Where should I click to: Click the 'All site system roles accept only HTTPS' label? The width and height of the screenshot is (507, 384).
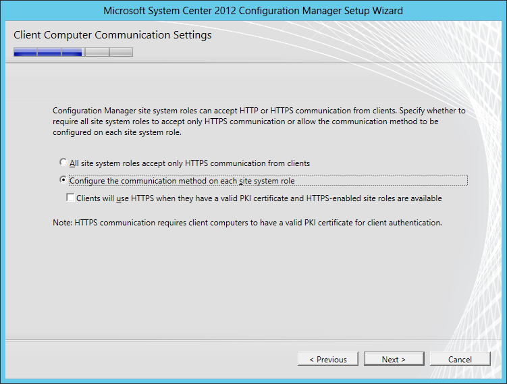[189, 163]
